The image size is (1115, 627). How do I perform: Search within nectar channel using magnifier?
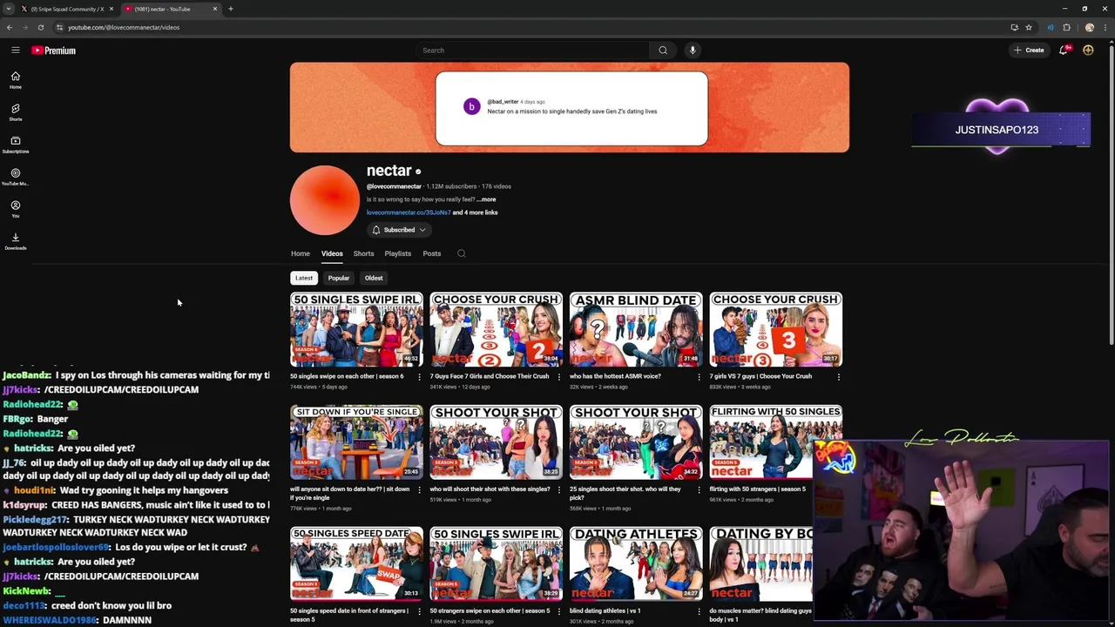pos(462,253)
